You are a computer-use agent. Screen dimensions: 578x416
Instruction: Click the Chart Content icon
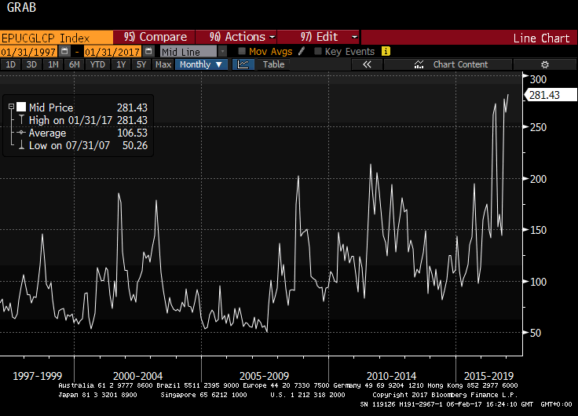tap(419, 64)
